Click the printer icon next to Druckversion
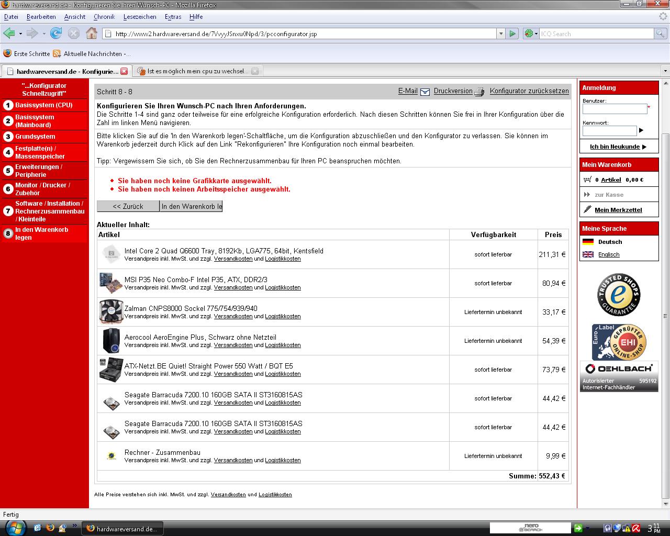The width and height of the screenshot is (670, 536). point(479,92)
